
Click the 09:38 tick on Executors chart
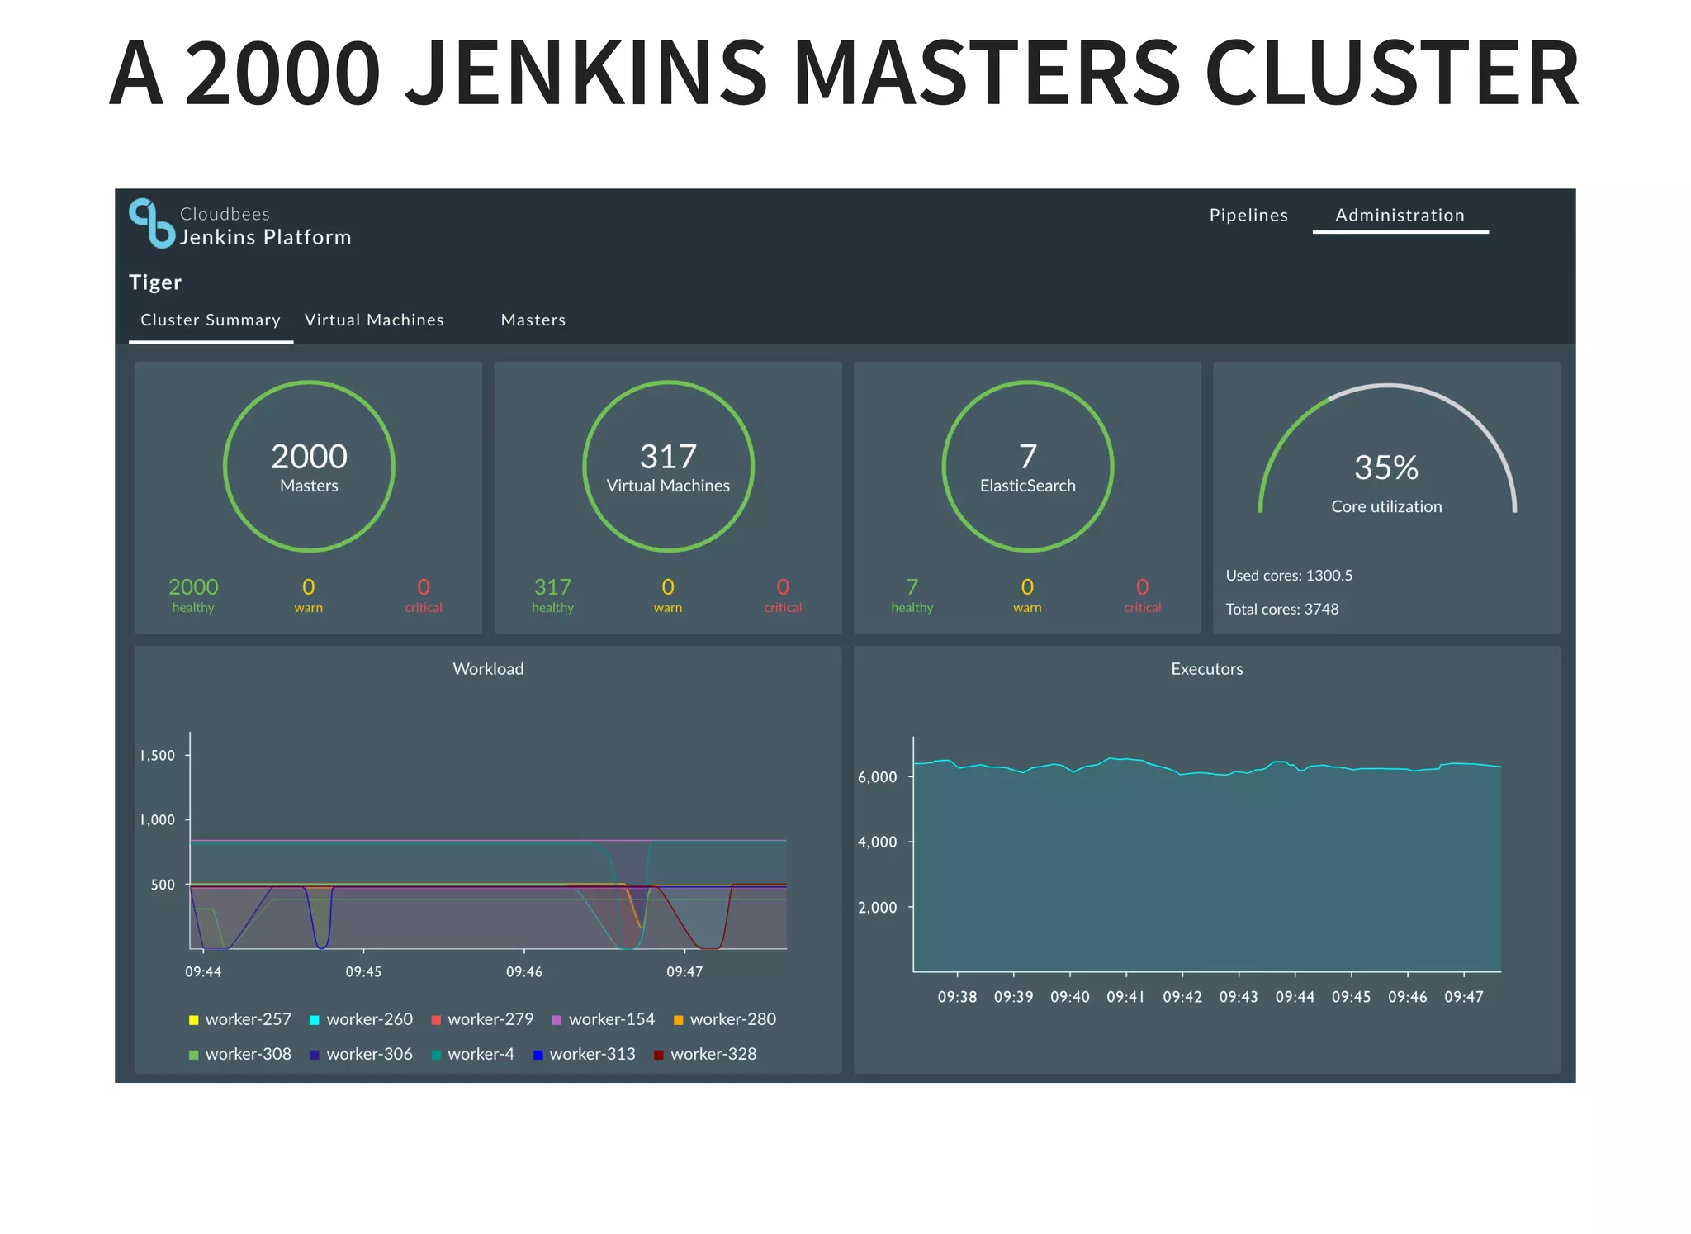pos(957,997)
